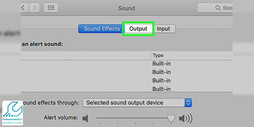The height and width of the screenshot is (127, 254).
Task: Open the hardwarecenter.ir logo
Action: pos(12,113)
